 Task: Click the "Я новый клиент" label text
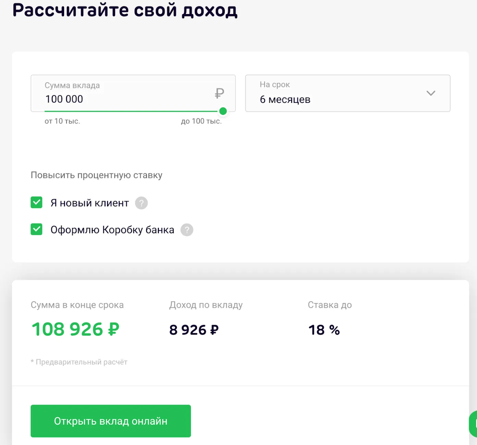point(89,203)
